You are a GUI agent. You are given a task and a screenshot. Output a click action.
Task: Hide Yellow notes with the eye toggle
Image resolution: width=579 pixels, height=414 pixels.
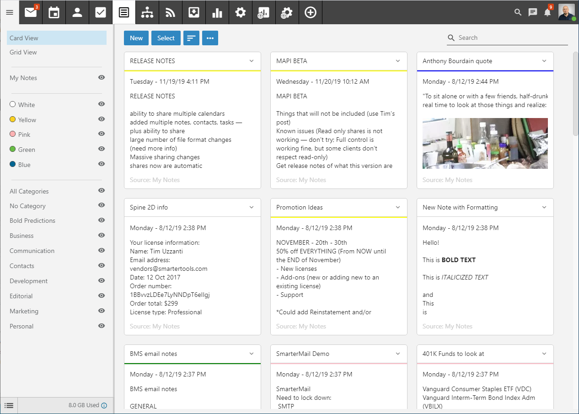pos(101,119)
